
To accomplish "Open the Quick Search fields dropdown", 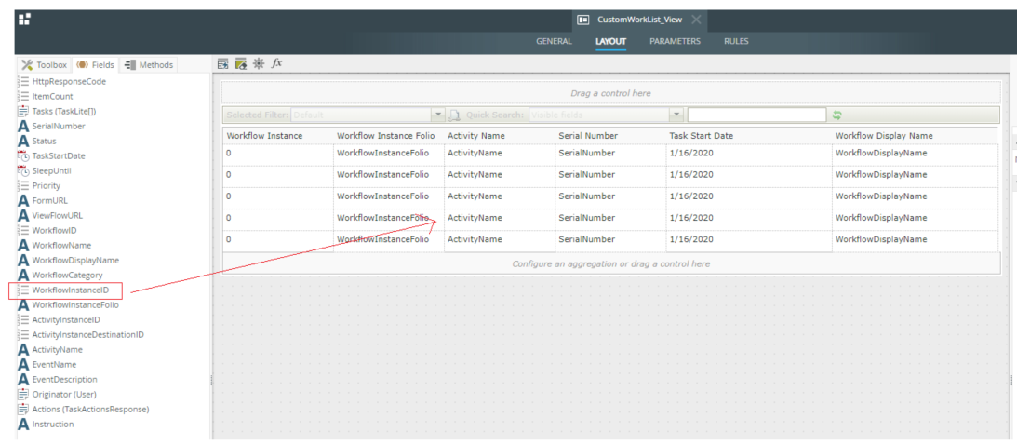I will [675, 115].
